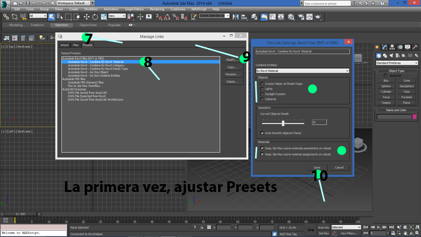Select the Geometry category icon
The image size is (421, 237).
point(379,56)
